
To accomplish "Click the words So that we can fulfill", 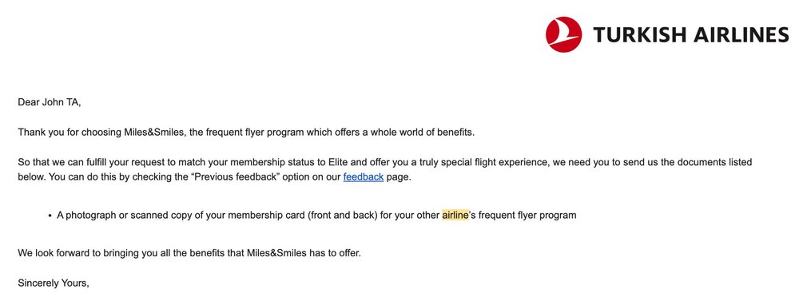I will click(67, 163).
